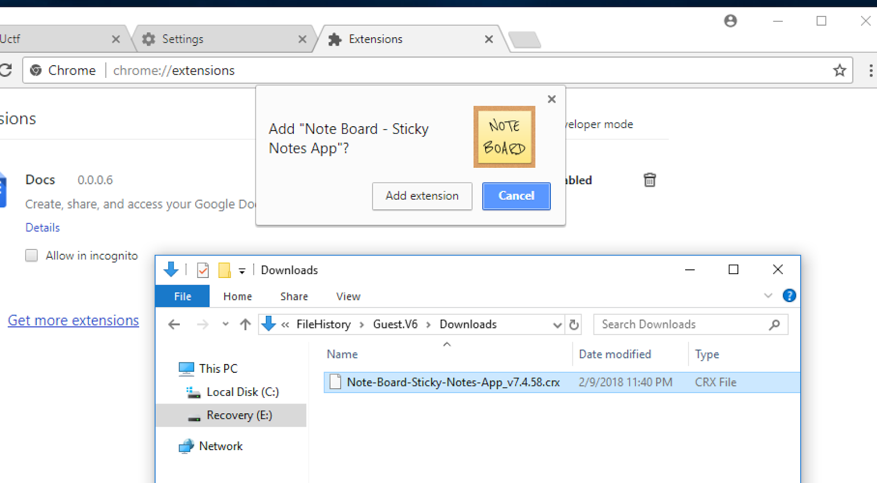Select the Note-Board-Sticky-Notes-App_v7.4.58.crx file
This screenshot has width=877, height=483.
[x=562, y=382]
